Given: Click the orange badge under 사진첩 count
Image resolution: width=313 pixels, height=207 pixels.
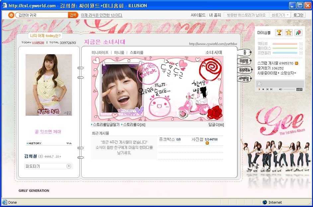Looking at the screenshot, I should coord(207,143).
